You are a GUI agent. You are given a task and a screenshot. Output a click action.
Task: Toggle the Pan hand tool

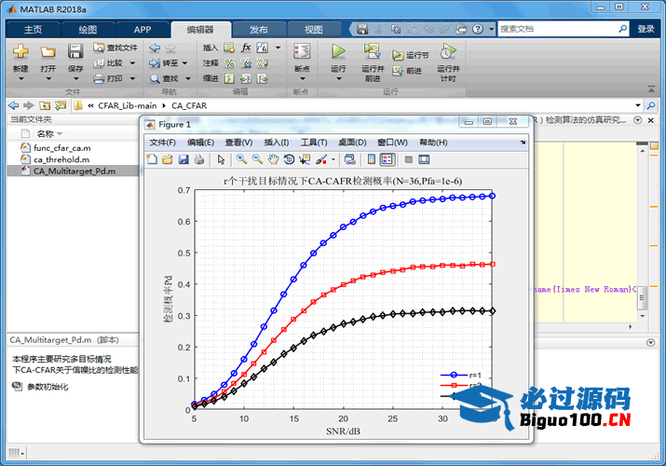coord(273,159)
